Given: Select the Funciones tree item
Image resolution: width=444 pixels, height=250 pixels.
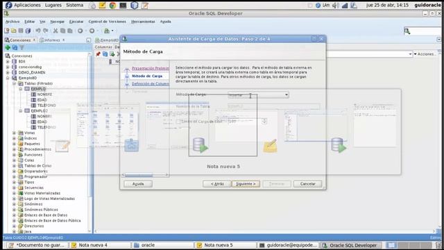Looking at the screenshot, I should pos(33,155).
